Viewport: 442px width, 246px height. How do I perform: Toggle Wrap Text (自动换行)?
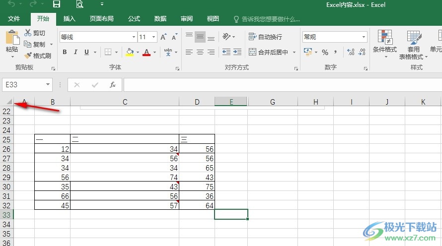265,37
